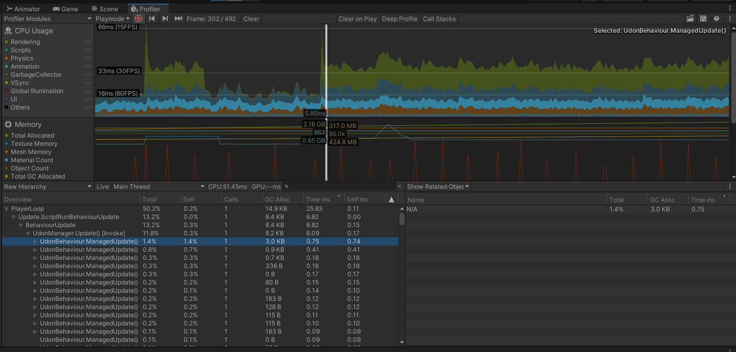736x352 pixels.
Task: Click the Others category reorder handle
Action: point(88,107)
